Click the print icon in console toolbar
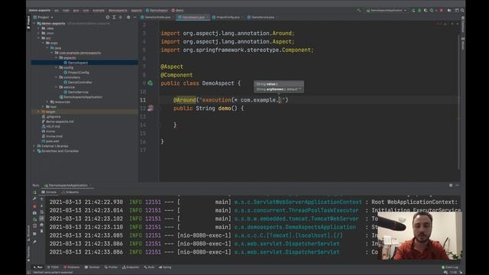Viewport: 489px width, 275px height. (42, 225)
